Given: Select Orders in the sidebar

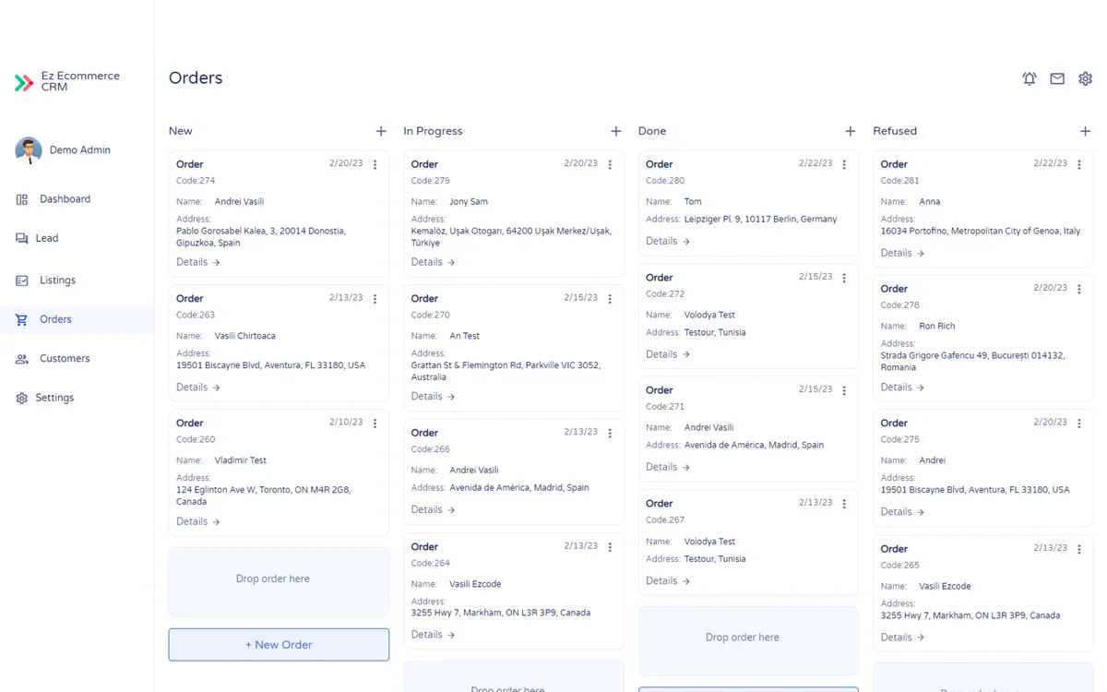Looking at the screenshot, I should coord(77,319).
